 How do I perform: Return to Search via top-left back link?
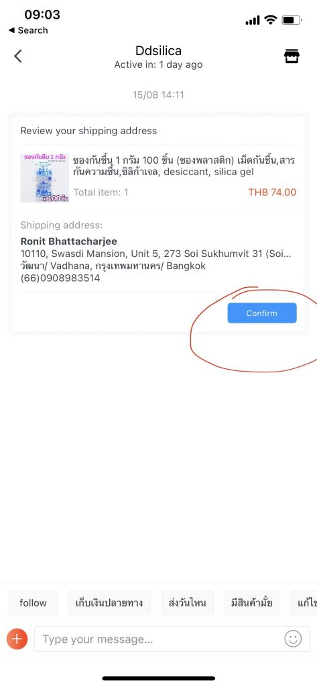point(28,30)
